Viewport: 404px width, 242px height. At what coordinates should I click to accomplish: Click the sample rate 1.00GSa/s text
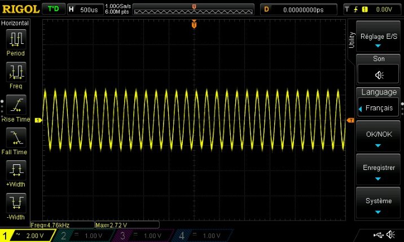[x=118, y=6]
